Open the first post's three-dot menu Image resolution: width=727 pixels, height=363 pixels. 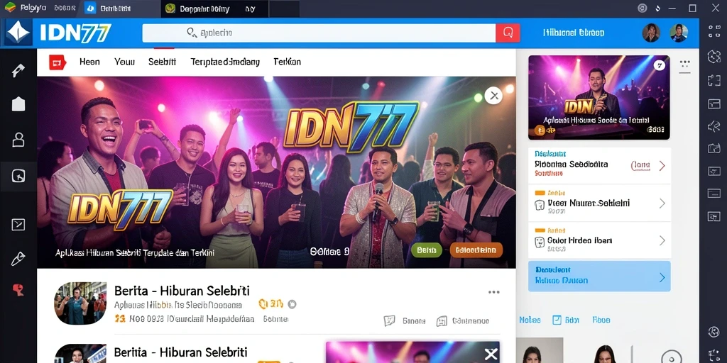coord(494,292)
